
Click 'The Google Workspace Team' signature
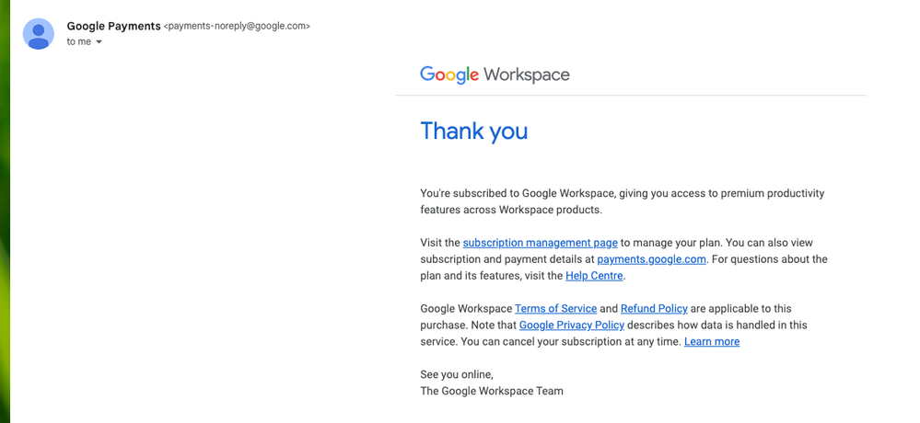click(x=492, y=391)
